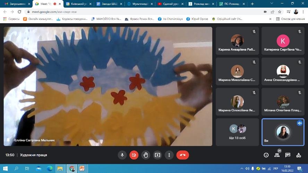Open meeting details info icon
Image resolution: width=308 pixels, height=173 pixels.
[x=266, y=155]
